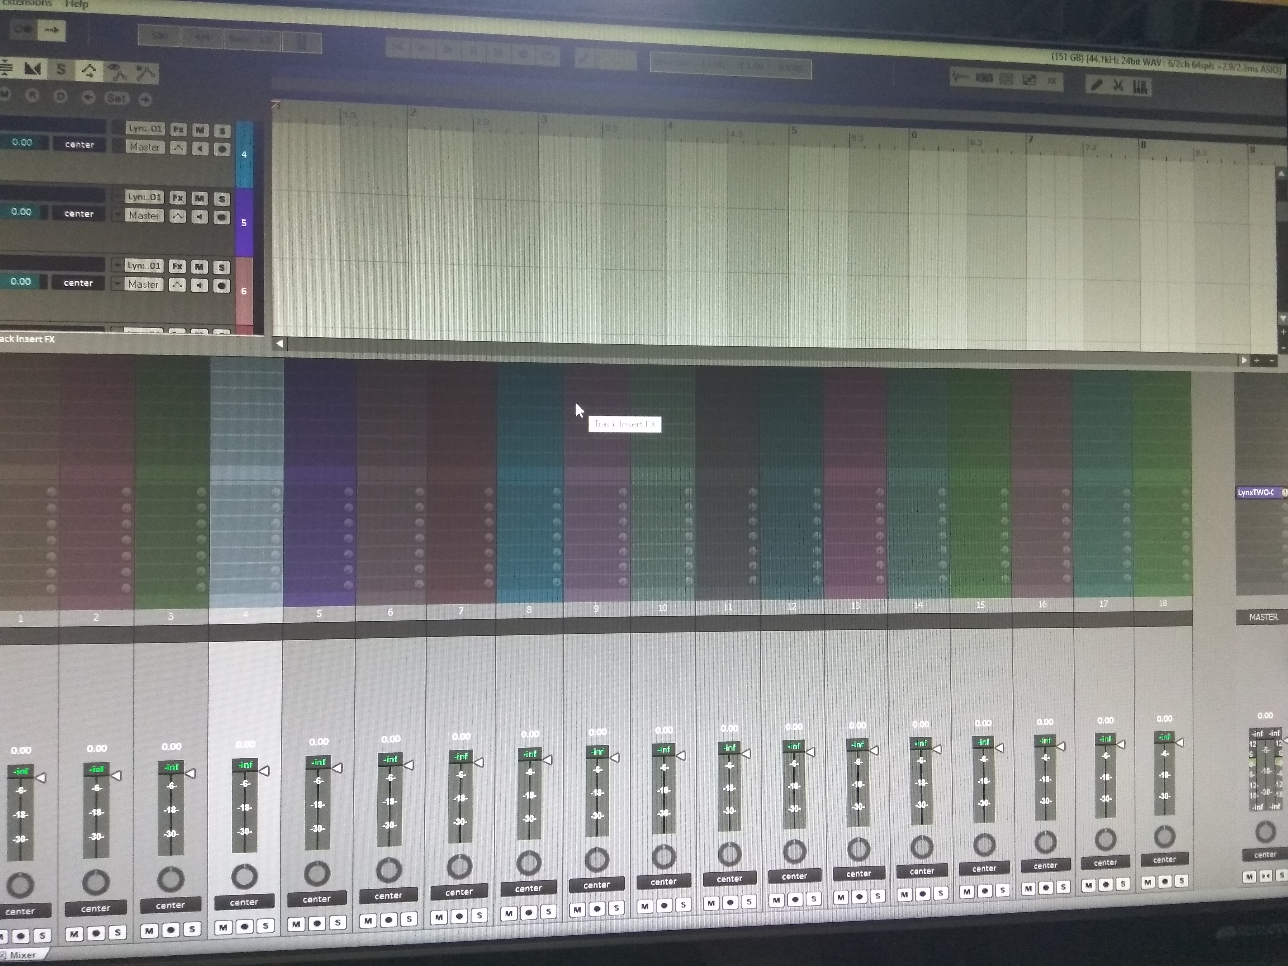Arm record on mixer channel 12
This screenshot has height=966, width=1288.
coord(795,900)
